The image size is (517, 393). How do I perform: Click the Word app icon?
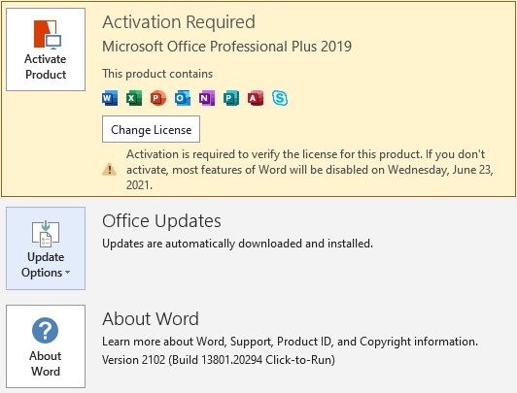click(110, 98)
